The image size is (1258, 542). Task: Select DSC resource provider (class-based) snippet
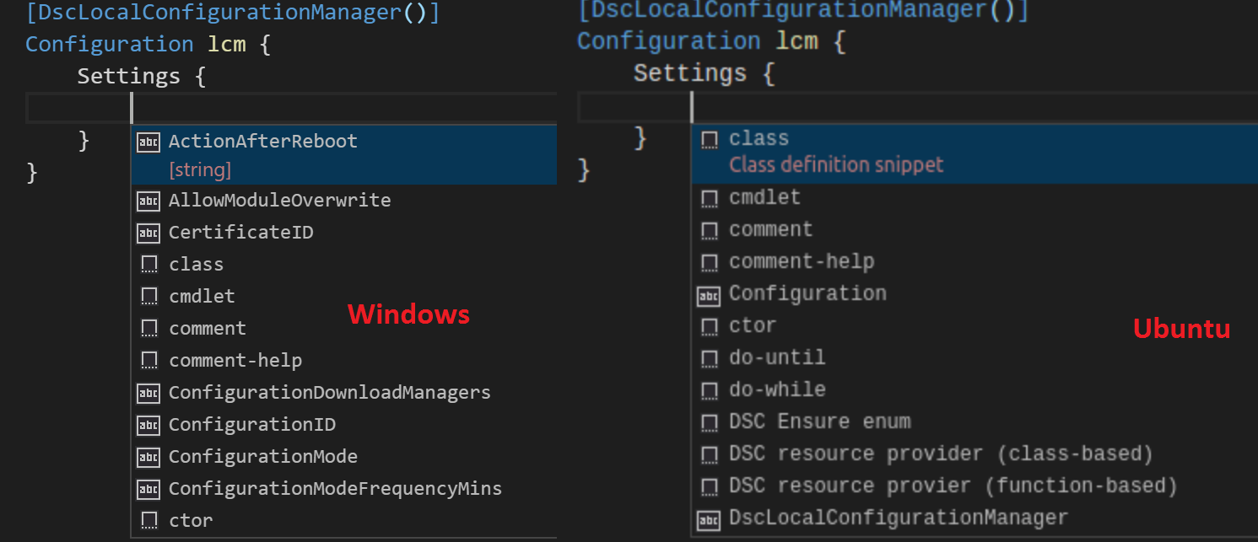(940, 454)
